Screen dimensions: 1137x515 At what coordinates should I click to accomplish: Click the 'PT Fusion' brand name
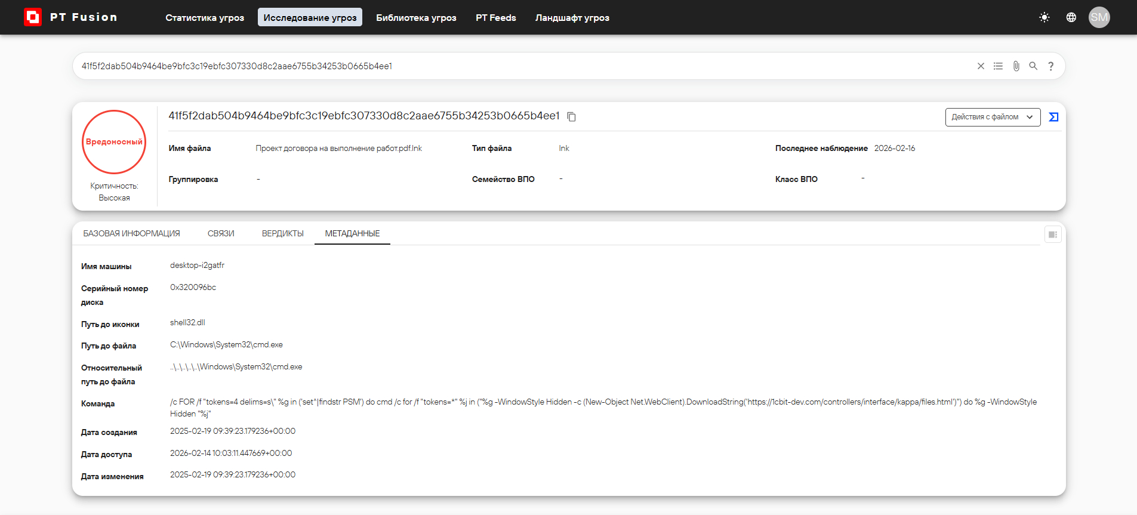[84, 17]
